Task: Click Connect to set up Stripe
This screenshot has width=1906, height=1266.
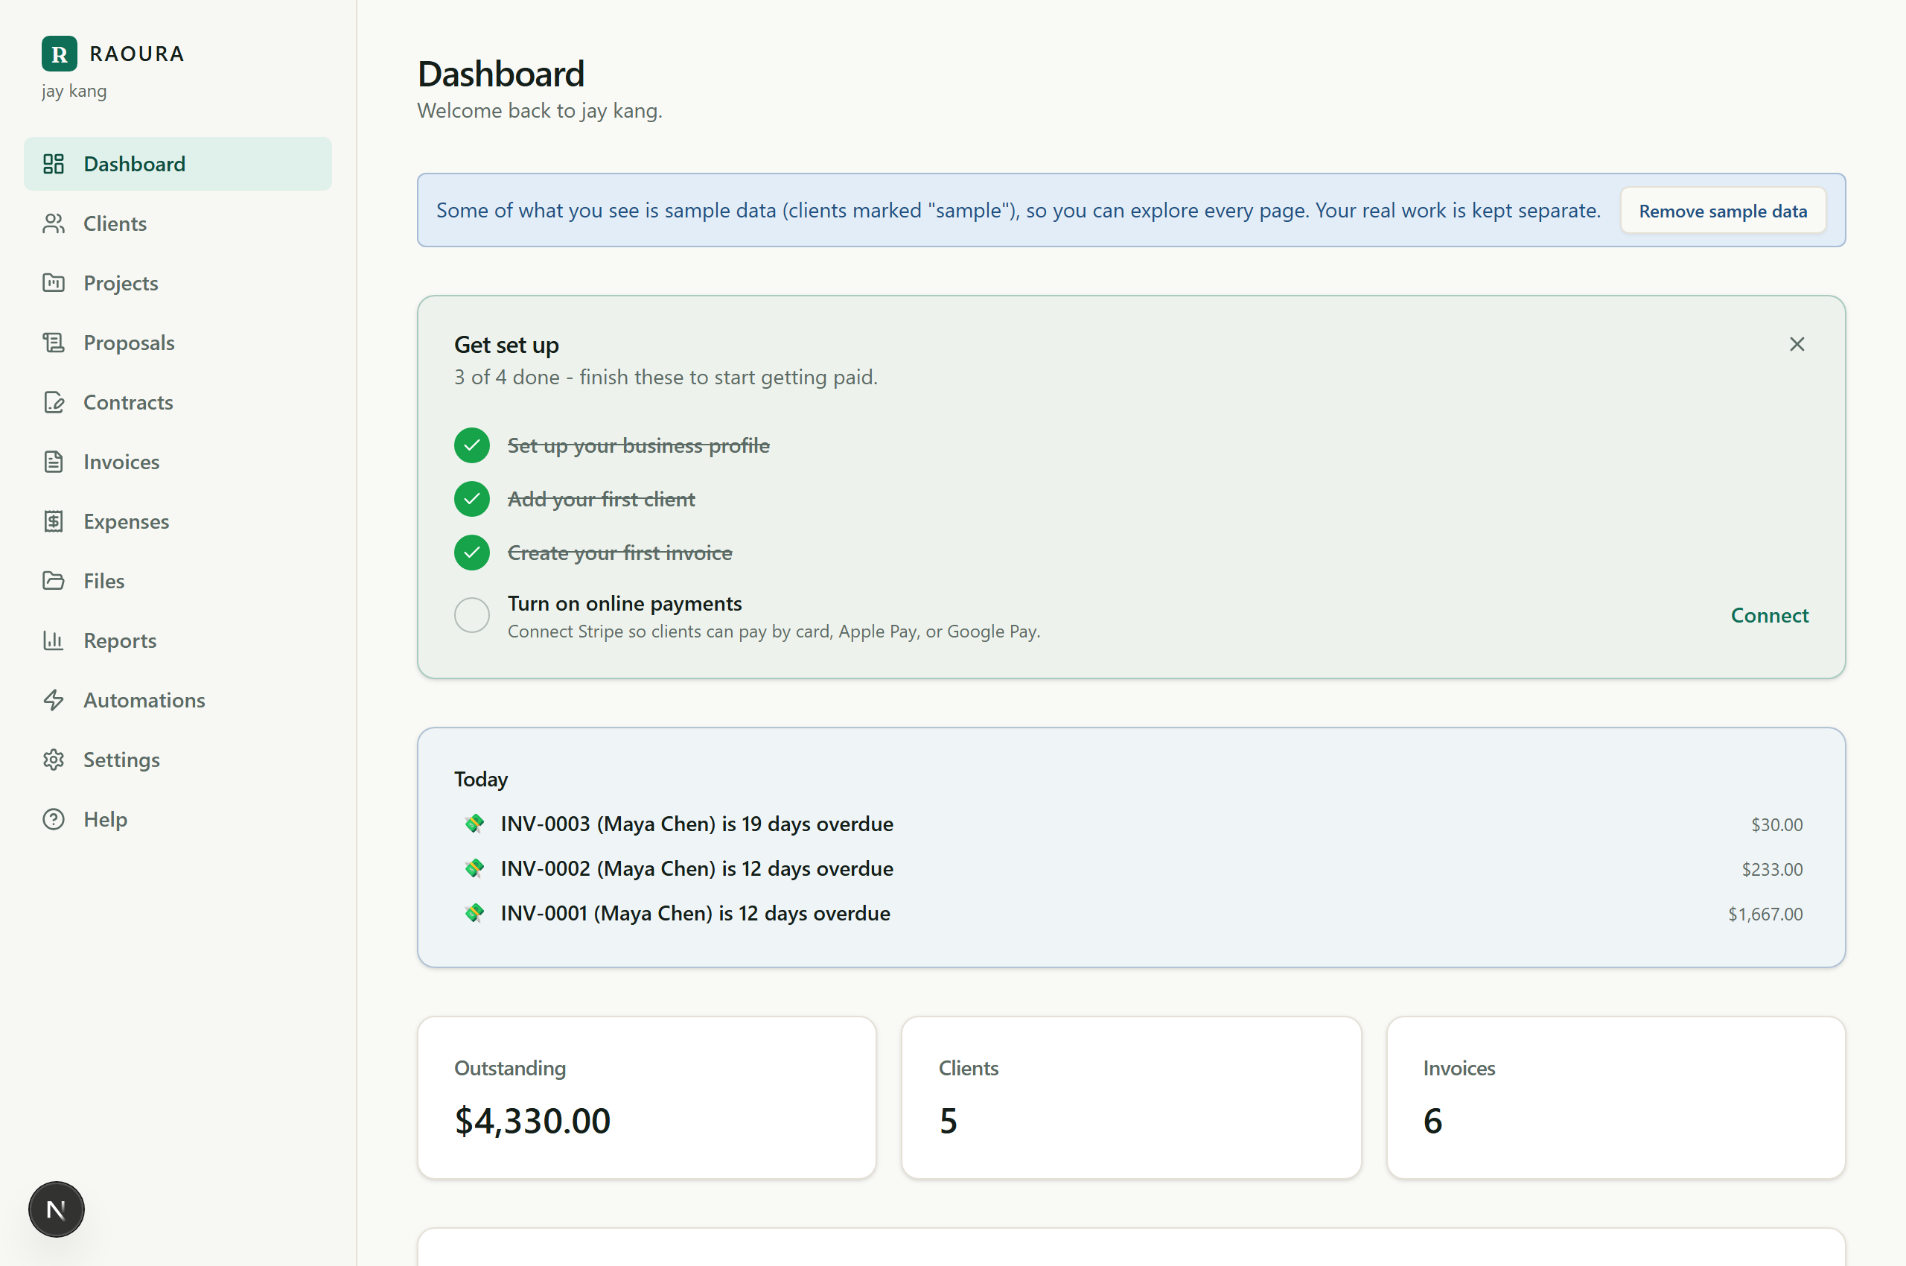Action: (1770, 616)
